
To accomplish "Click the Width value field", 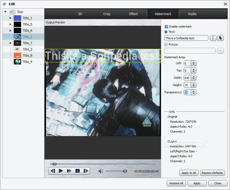I will 188,78.
